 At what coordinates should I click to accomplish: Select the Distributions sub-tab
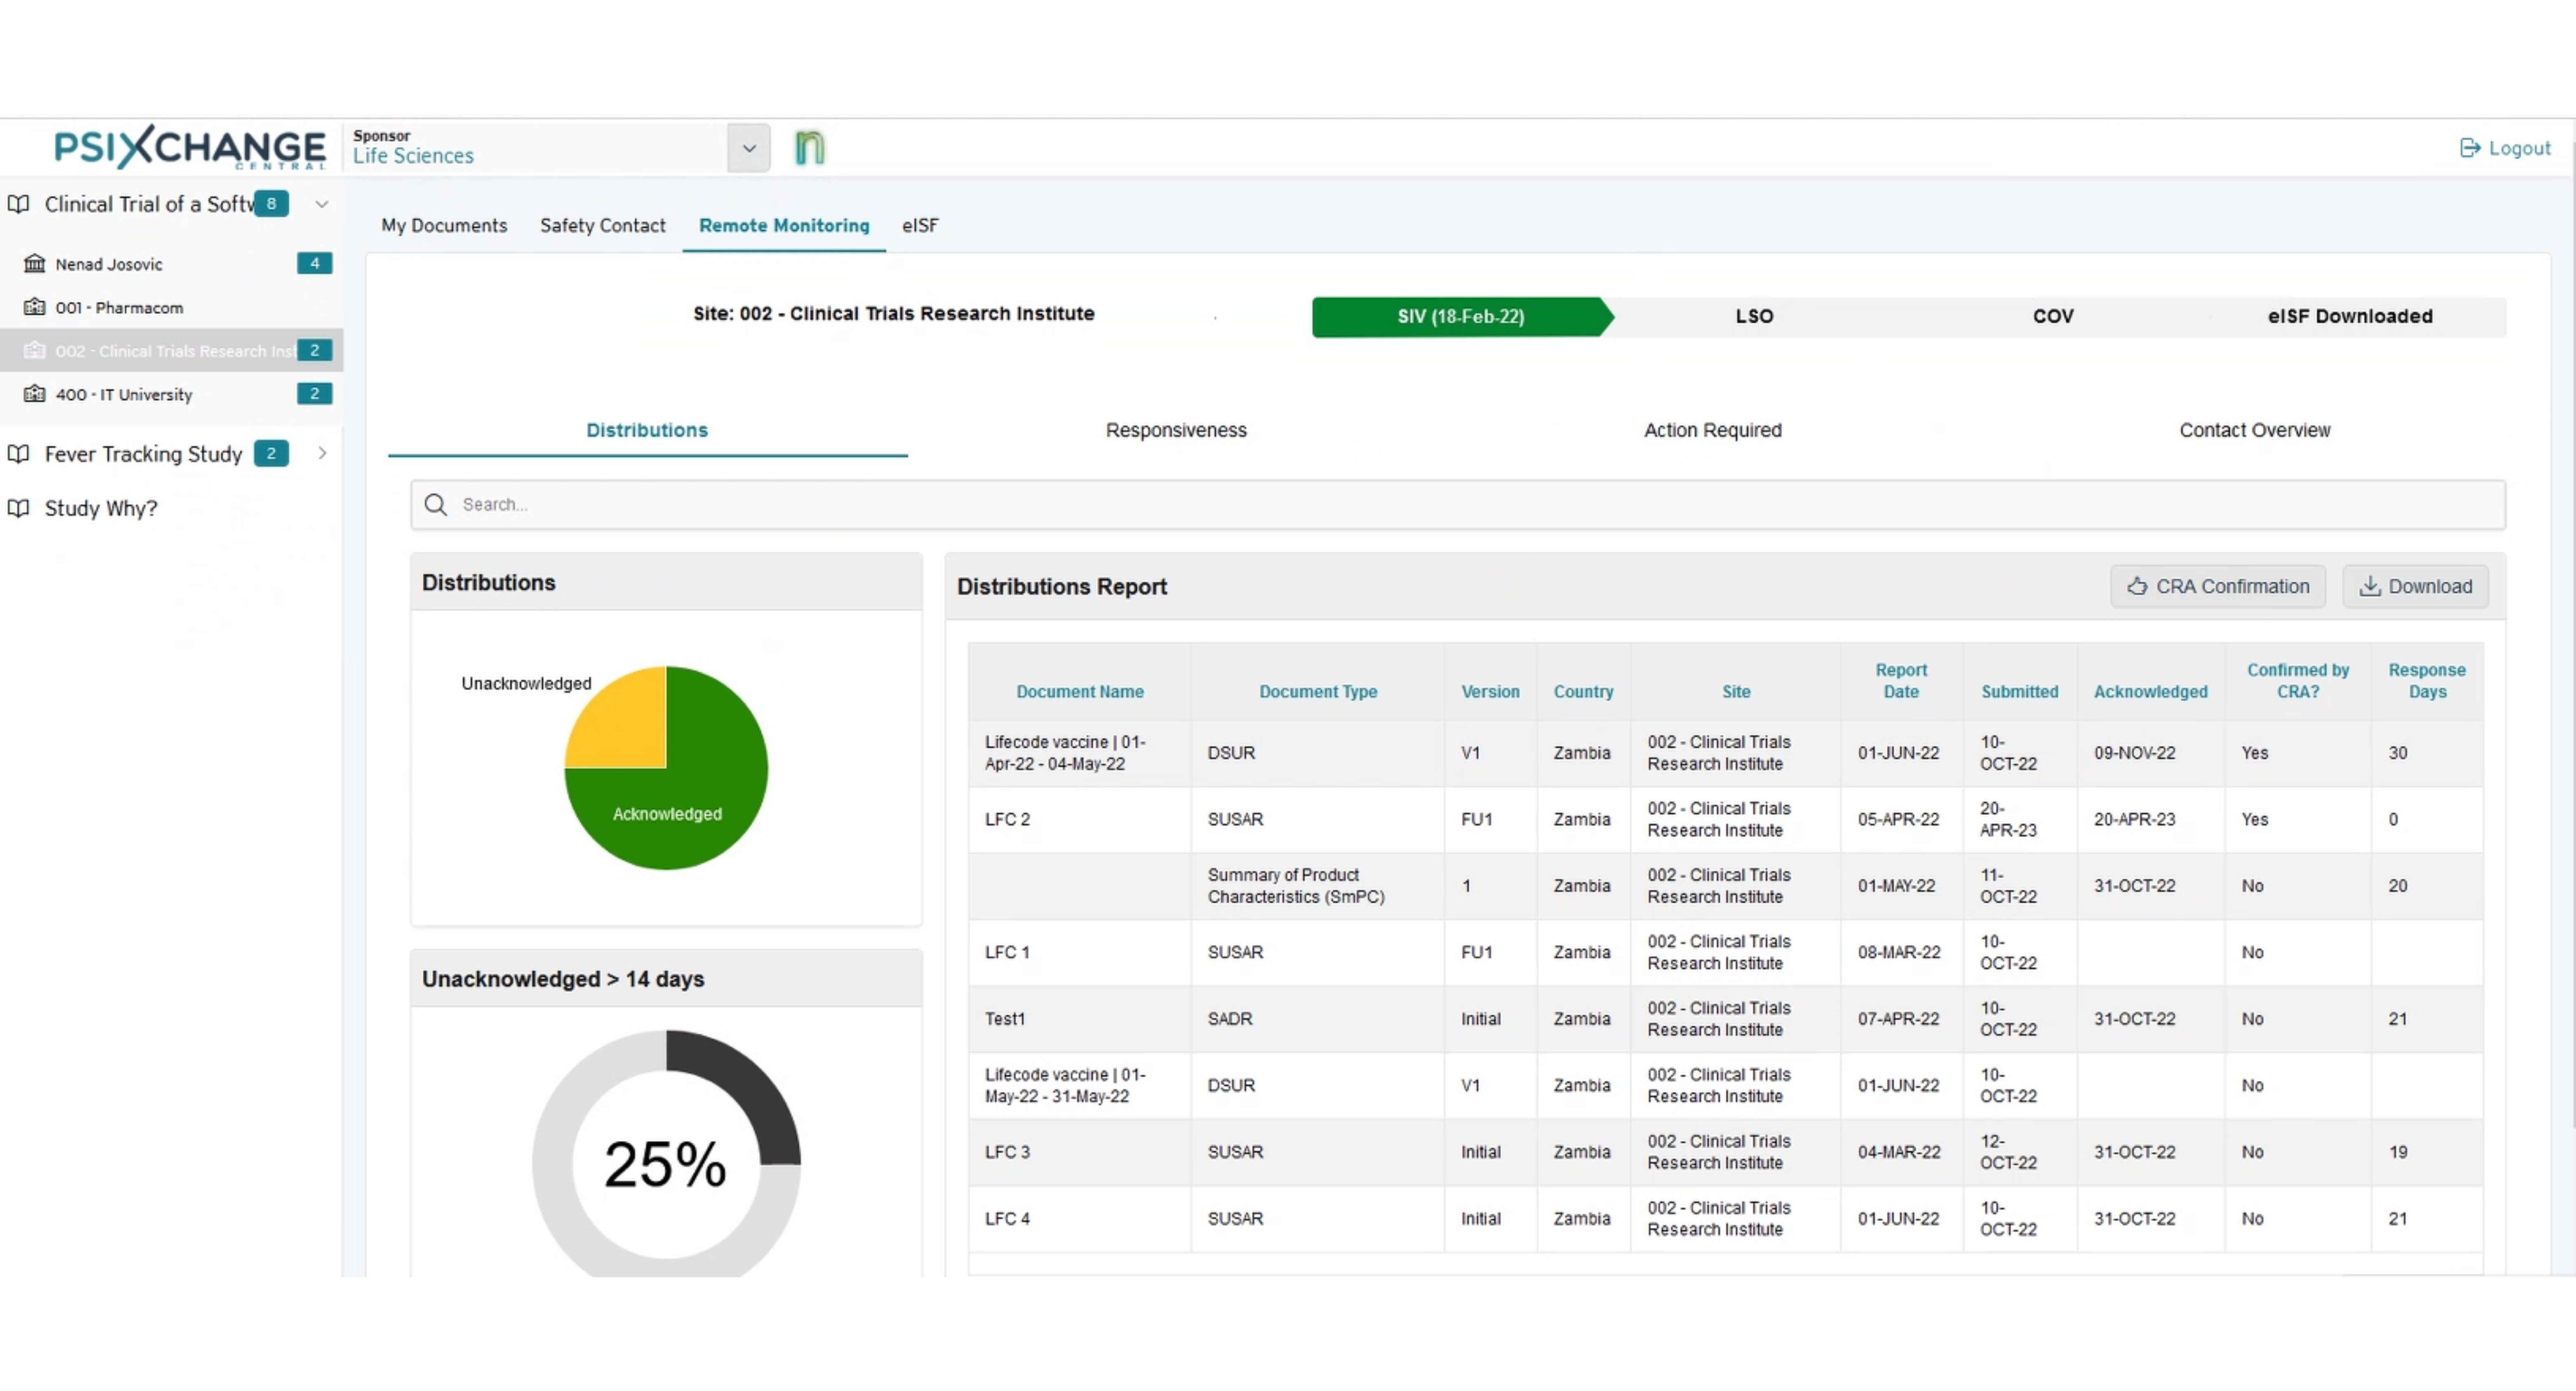tap(647, 431)
